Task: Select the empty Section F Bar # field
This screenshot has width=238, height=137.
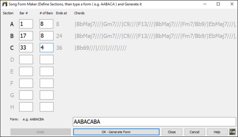Action: pyautogui.click(x=26, y=83)
